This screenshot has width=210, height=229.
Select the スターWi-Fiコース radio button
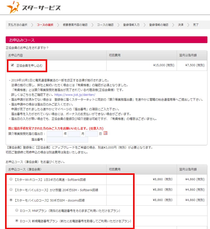(x=11, y=179)
